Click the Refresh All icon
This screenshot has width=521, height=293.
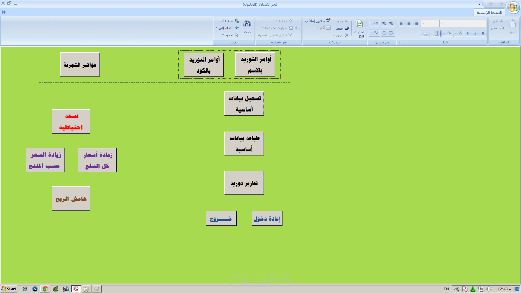pyautogui.click(x=359, y=24)
